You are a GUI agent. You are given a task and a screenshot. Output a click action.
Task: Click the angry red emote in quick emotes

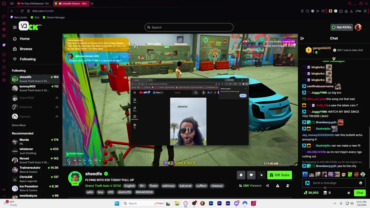(356, 174)
